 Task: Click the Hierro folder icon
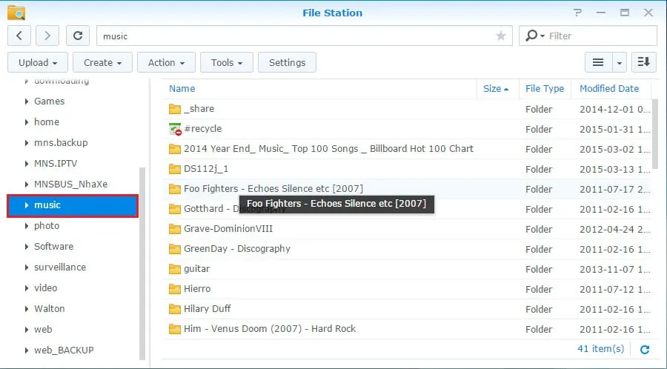click(174, 289)
